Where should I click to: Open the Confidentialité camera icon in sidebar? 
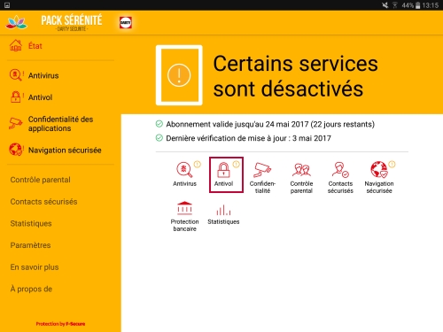(15, 123)
